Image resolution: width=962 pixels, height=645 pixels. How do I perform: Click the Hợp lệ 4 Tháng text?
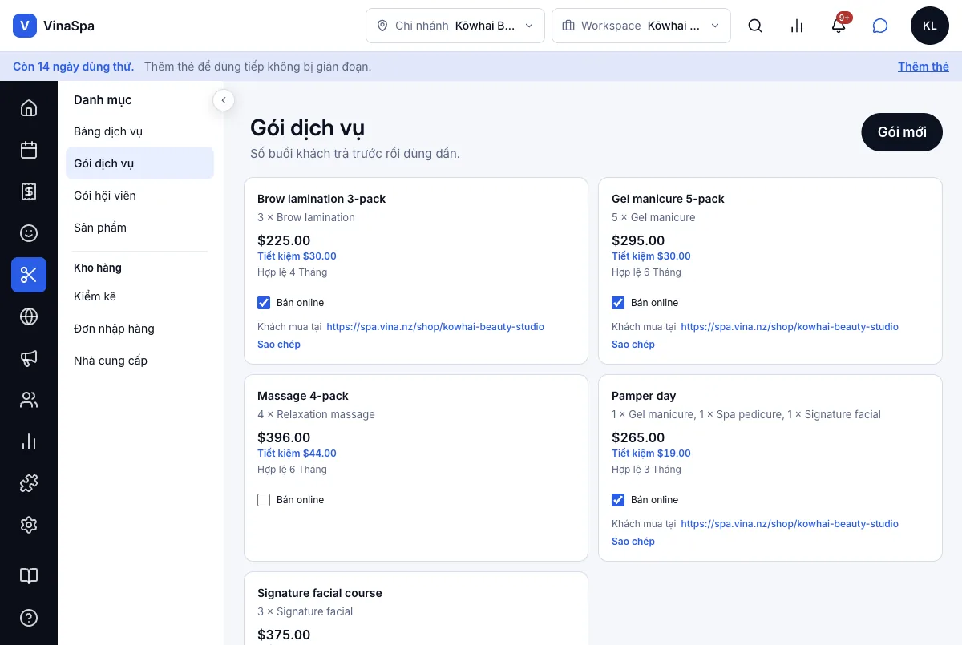click(293, 272)
